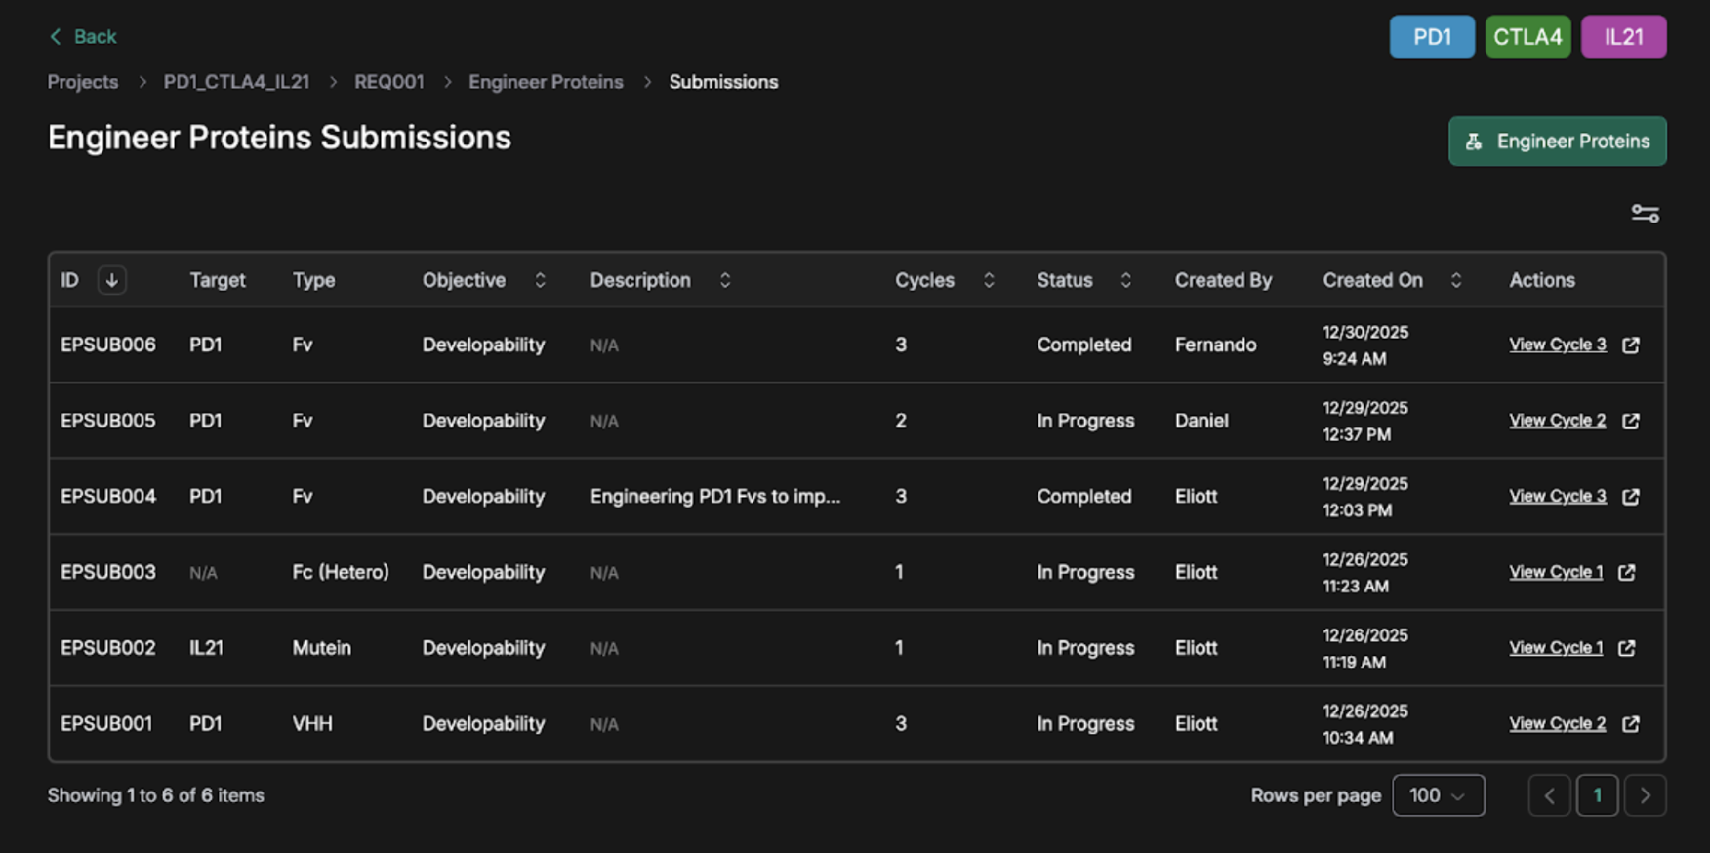Click the green Engineer Proteins button
This screenshot has width=1710, height=853.
(1557, 142)
